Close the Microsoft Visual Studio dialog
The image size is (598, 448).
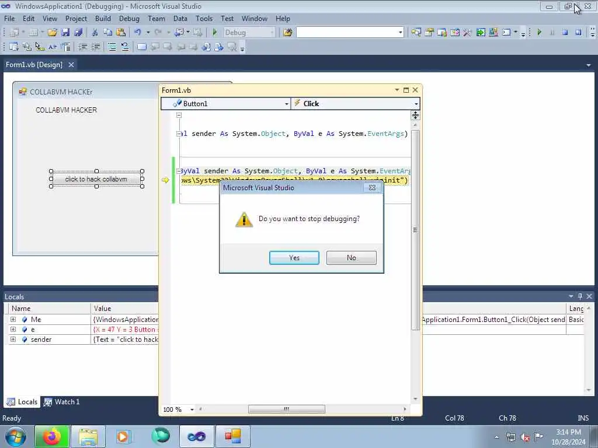(x=372, y=187)
